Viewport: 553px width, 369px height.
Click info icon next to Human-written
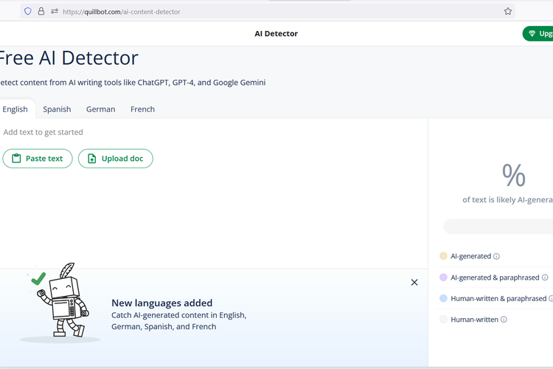504,320
